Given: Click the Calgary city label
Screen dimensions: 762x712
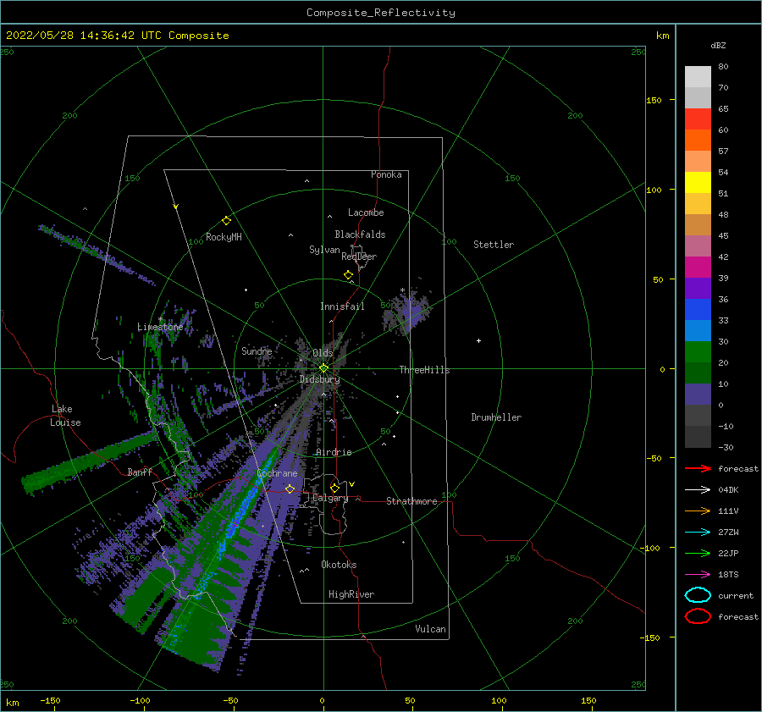Looking at the screenshot, I should point(330,498).
